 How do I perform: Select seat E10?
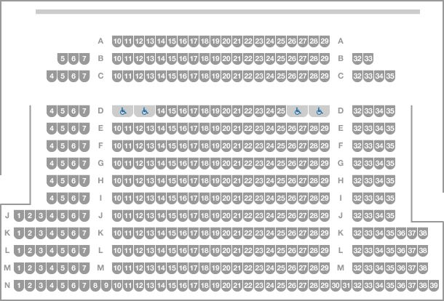coord(117,129)
